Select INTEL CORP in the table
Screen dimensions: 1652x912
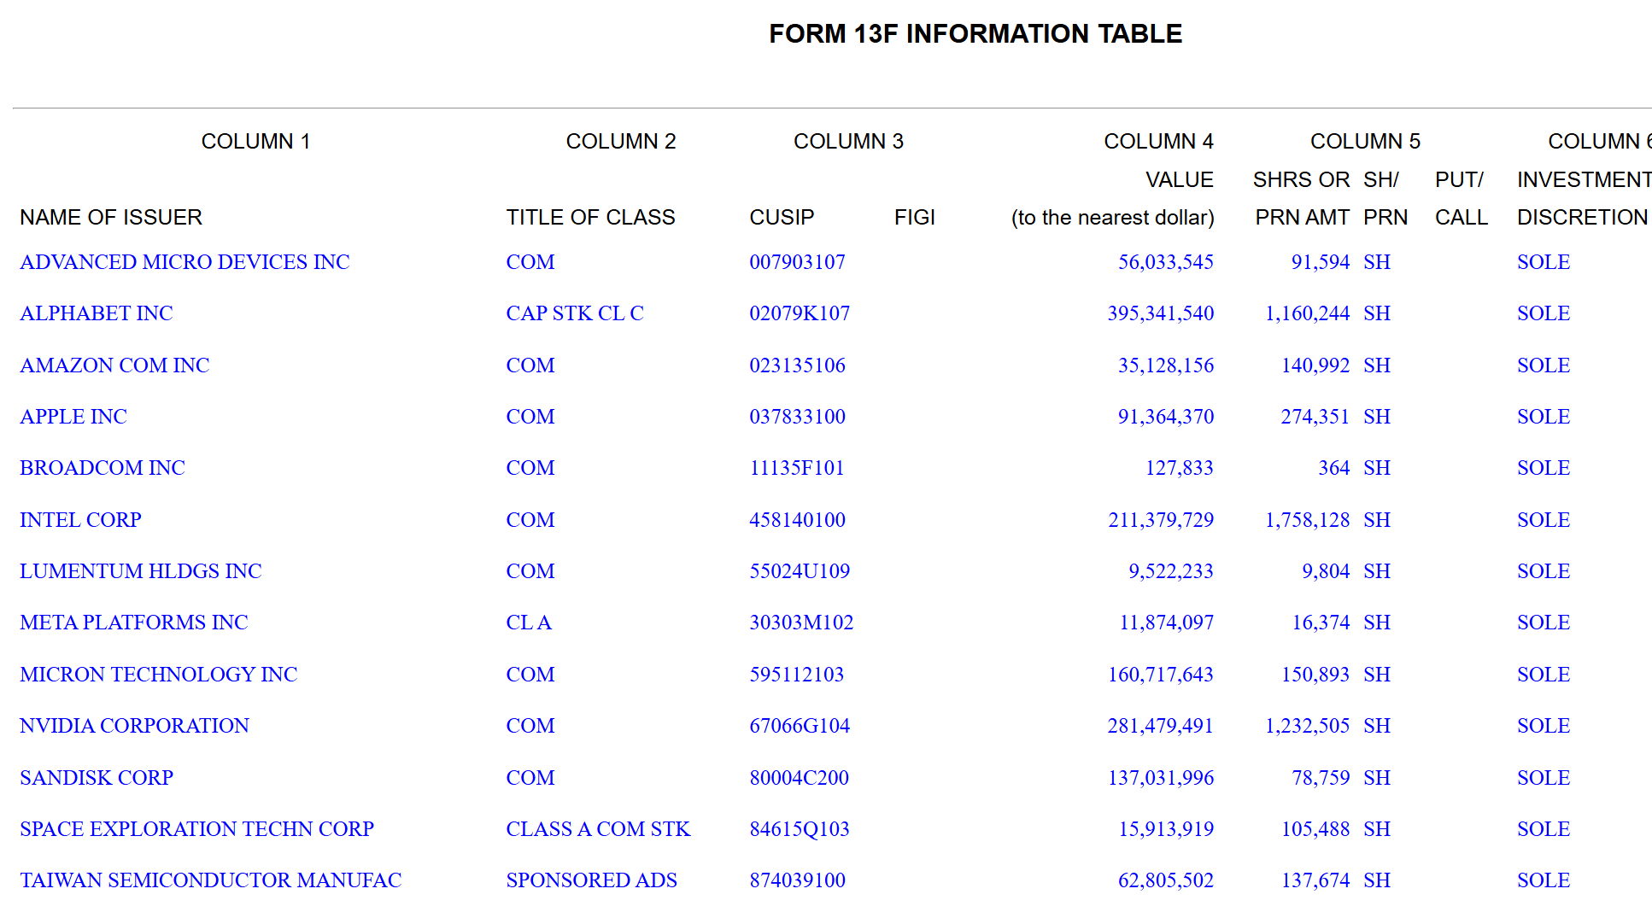click(81, 520)
